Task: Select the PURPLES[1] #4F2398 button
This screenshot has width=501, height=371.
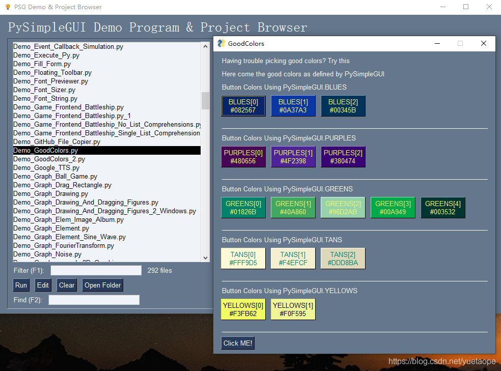Action: point(293,157)
